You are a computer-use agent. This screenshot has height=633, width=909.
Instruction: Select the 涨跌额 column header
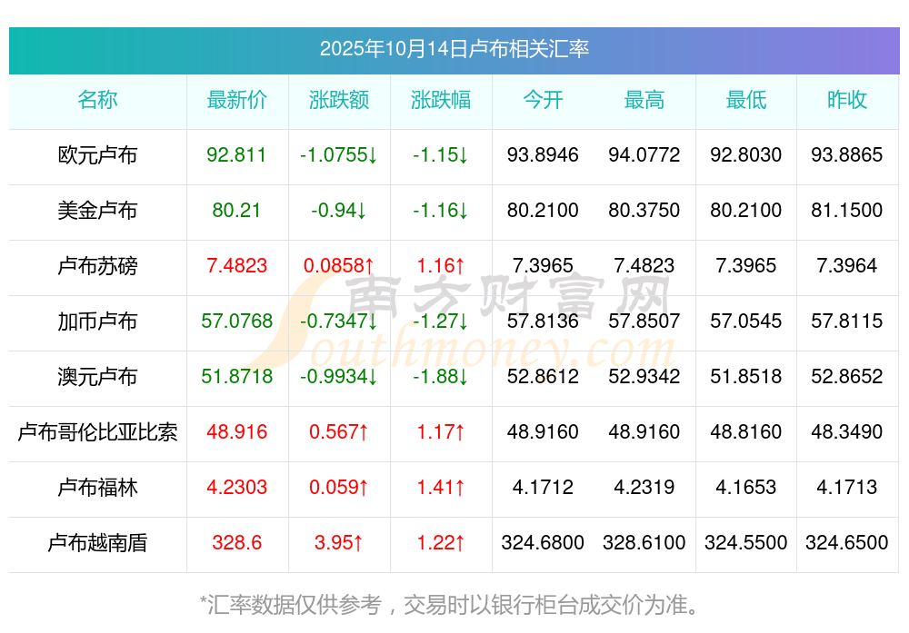339,100
